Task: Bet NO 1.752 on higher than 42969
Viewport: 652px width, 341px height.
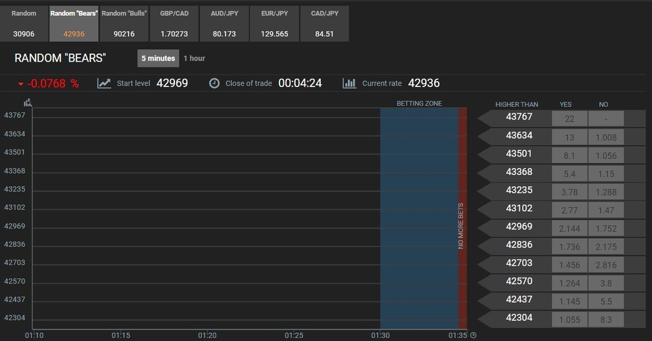Action: 606,228
